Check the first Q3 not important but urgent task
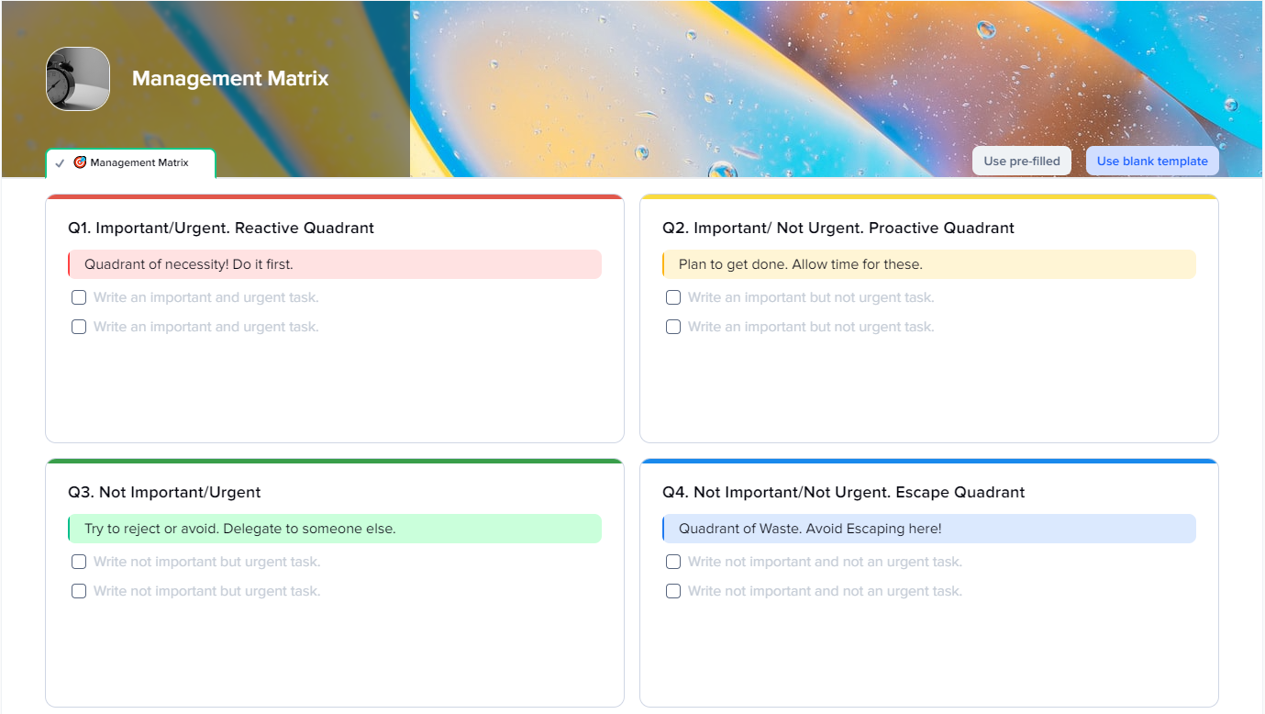The image size is (1265, 714). coord(79,562)
